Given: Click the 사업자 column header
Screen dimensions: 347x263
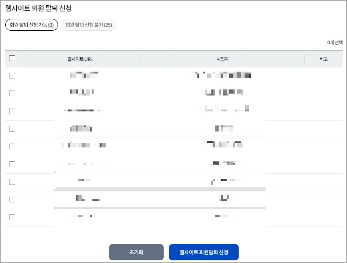Looking at the screenshot, I should pos(223,59).
